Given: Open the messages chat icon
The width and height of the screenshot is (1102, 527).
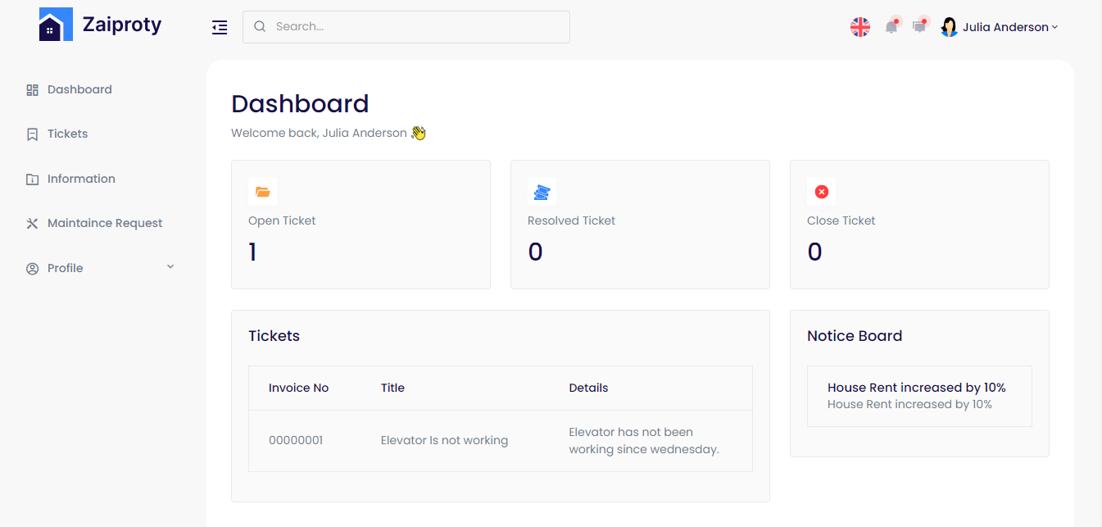Looking at the screenshot, I should tap(919, 27).
